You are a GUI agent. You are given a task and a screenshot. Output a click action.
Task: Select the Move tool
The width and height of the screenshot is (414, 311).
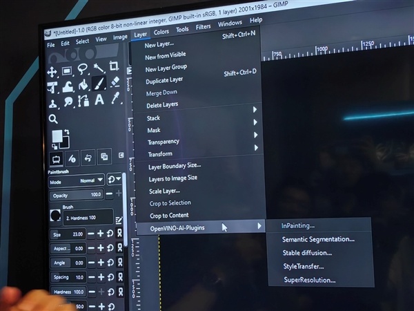coord(52,71)
